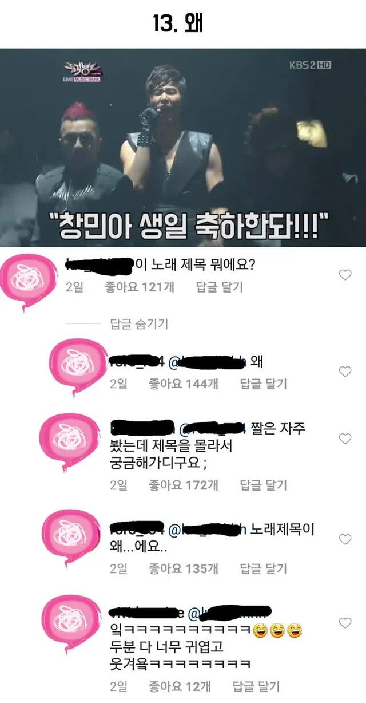
Task: View likes list 좋아요 172개
Action: tap(184, 485)
